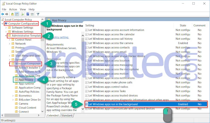Click folder icon beside Software Settings
This screenshot has height=123, width=210.
tap(9, 27)
